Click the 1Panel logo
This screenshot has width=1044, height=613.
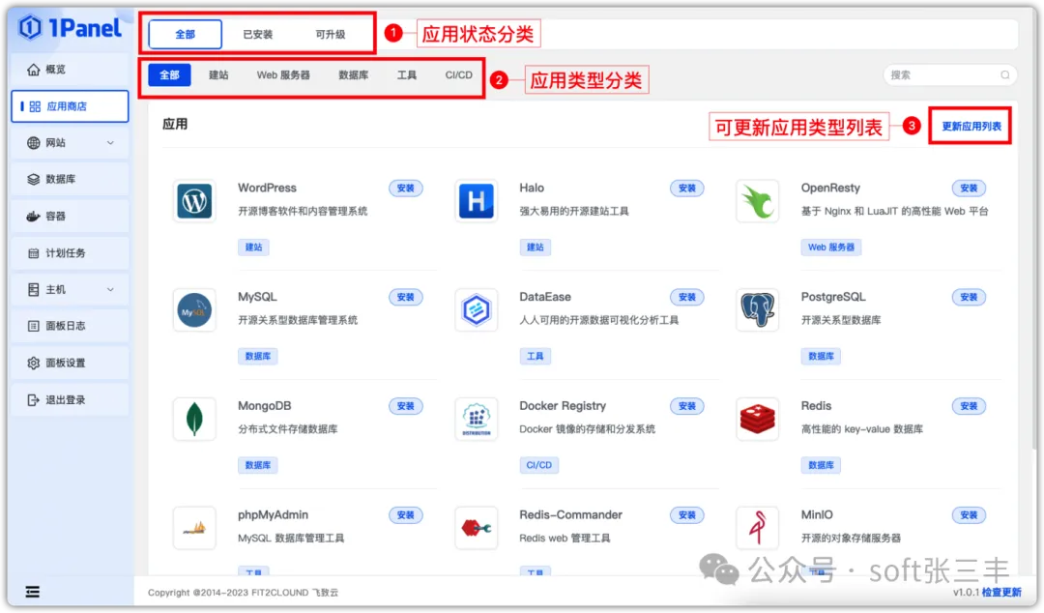click(70, 28)
